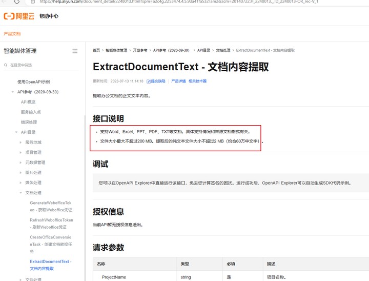Open CreateOfficeConversionTask sidebar entry
The image size is (369, 281).
click(51, 244)
